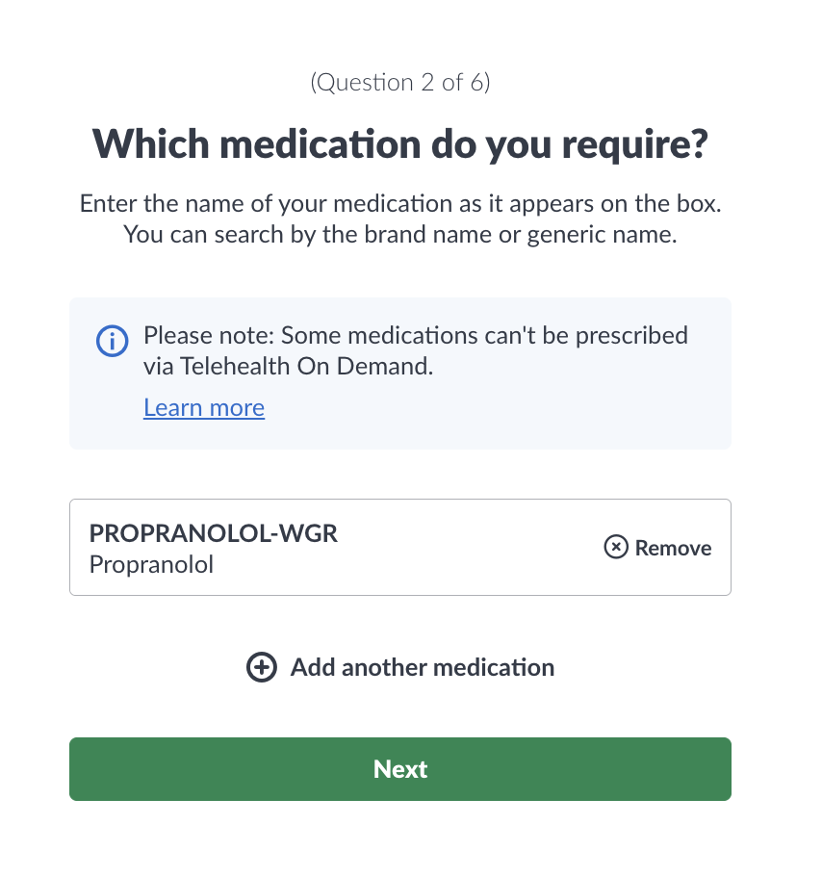The image size is (822, 876).
Task: Click the 'You can search by' instruction line
Action: [x=400, y=234]
